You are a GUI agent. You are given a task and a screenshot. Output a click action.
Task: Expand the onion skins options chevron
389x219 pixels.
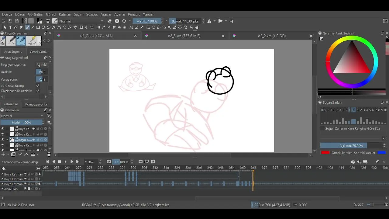[x=384, y=138]
